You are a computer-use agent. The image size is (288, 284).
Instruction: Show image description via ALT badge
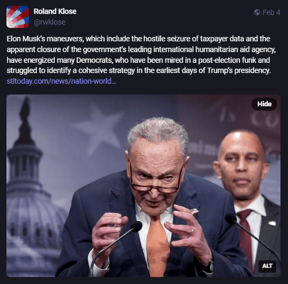pyautogui.click(x=267, y=266)
